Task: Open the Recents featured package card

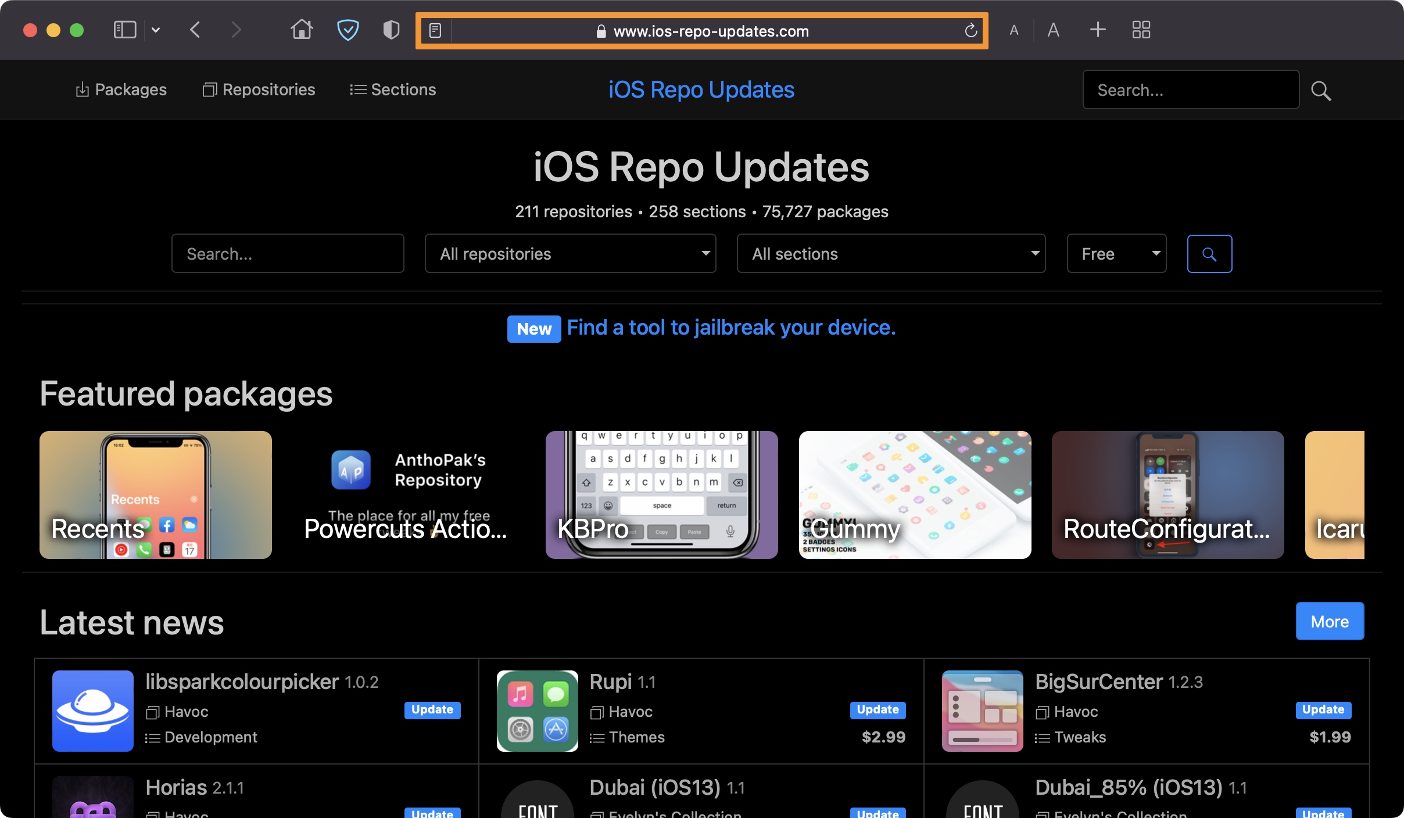Action: point(156,495)
